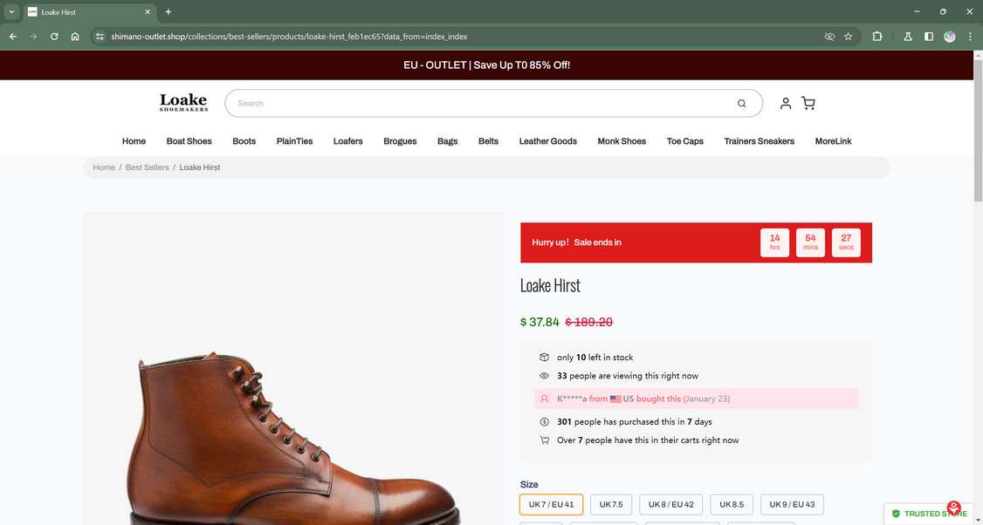This screenshot has height=525, width=983.
Task: Click Home in the breadcrumb
Action: click(104, 167)
